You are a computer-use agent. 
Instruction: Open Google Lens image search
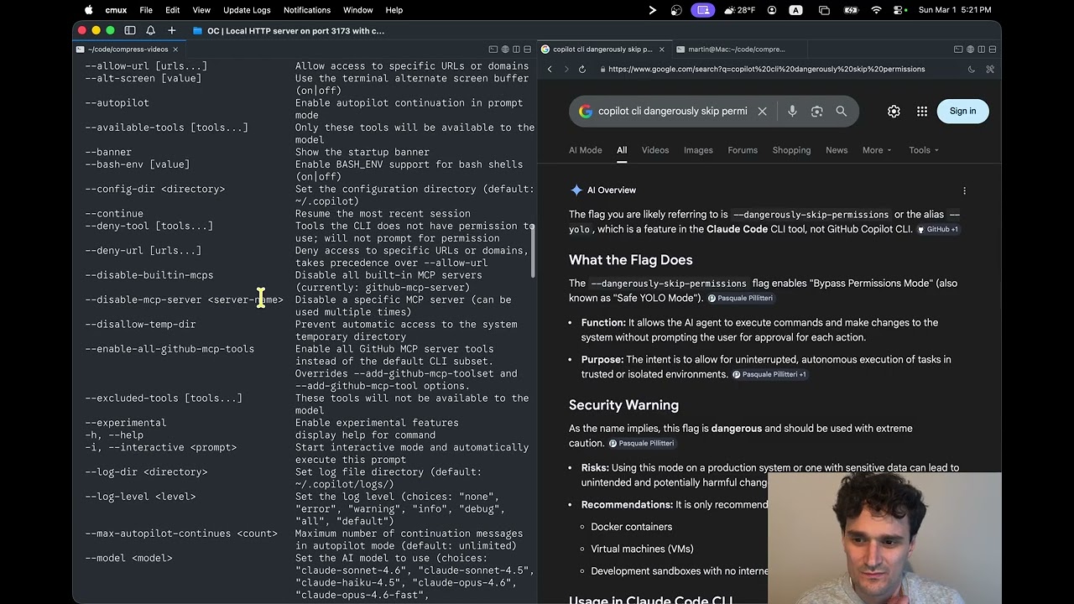(816, 111)
